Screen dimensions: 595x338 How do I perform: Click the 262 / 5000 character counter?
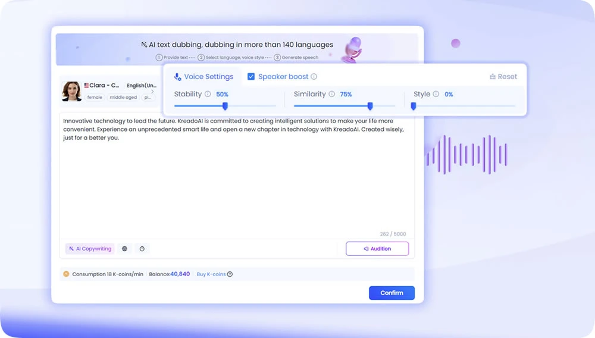point(393,234)
